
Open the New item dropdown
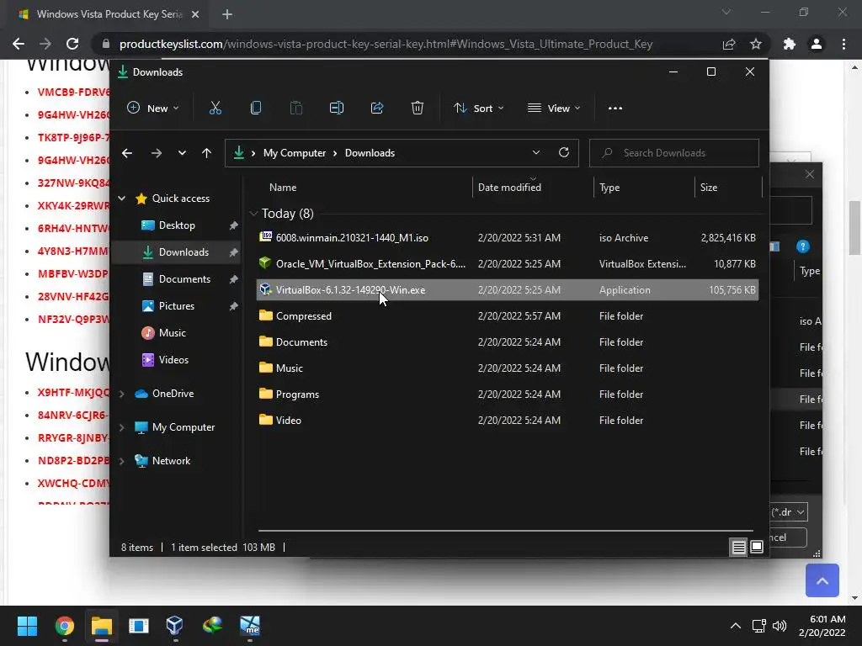pyautogui.click(x=153, y=109)
